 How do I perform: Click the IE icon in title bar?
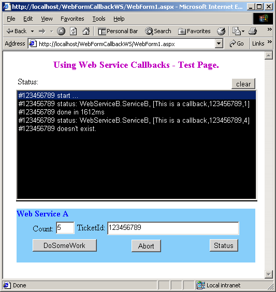point(7,7)
